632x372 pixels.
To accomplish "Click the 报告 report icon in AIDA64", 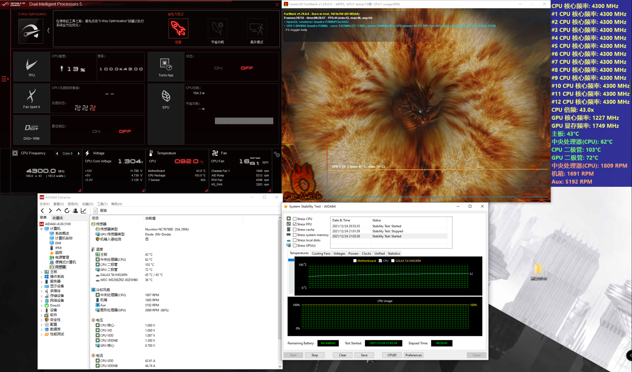I will (96, 211).
